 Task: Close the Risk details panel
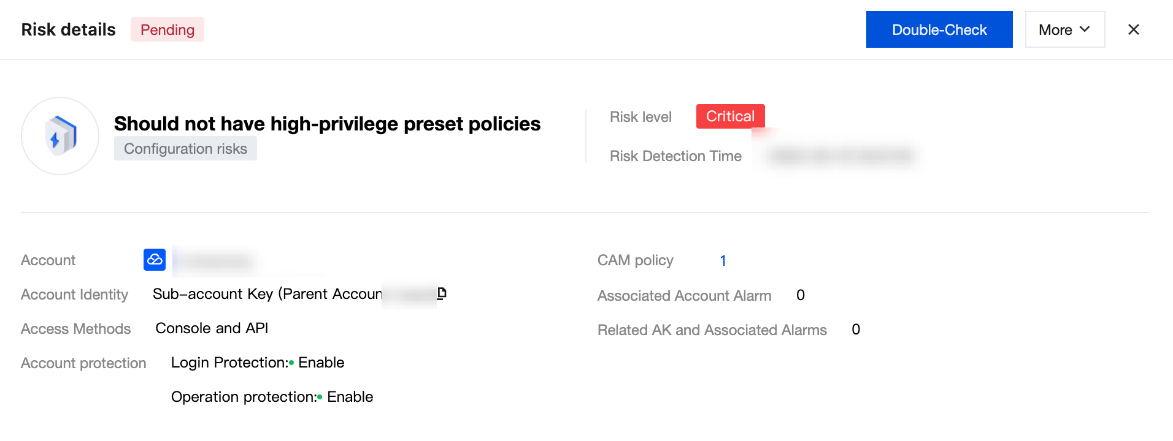(1133, 29)
